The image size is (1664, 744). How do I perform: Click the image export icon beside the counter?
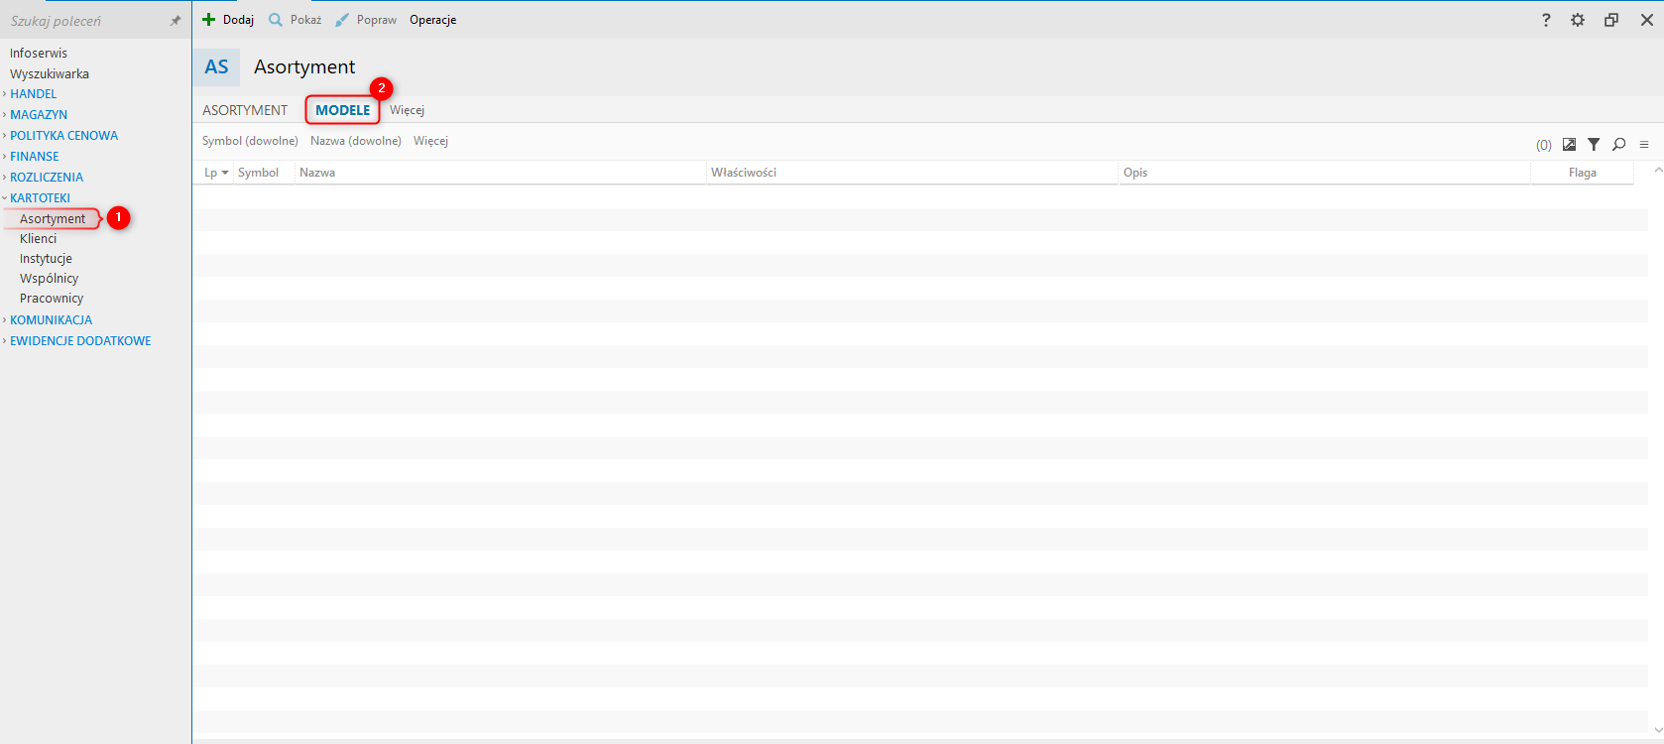(1569, 145)
